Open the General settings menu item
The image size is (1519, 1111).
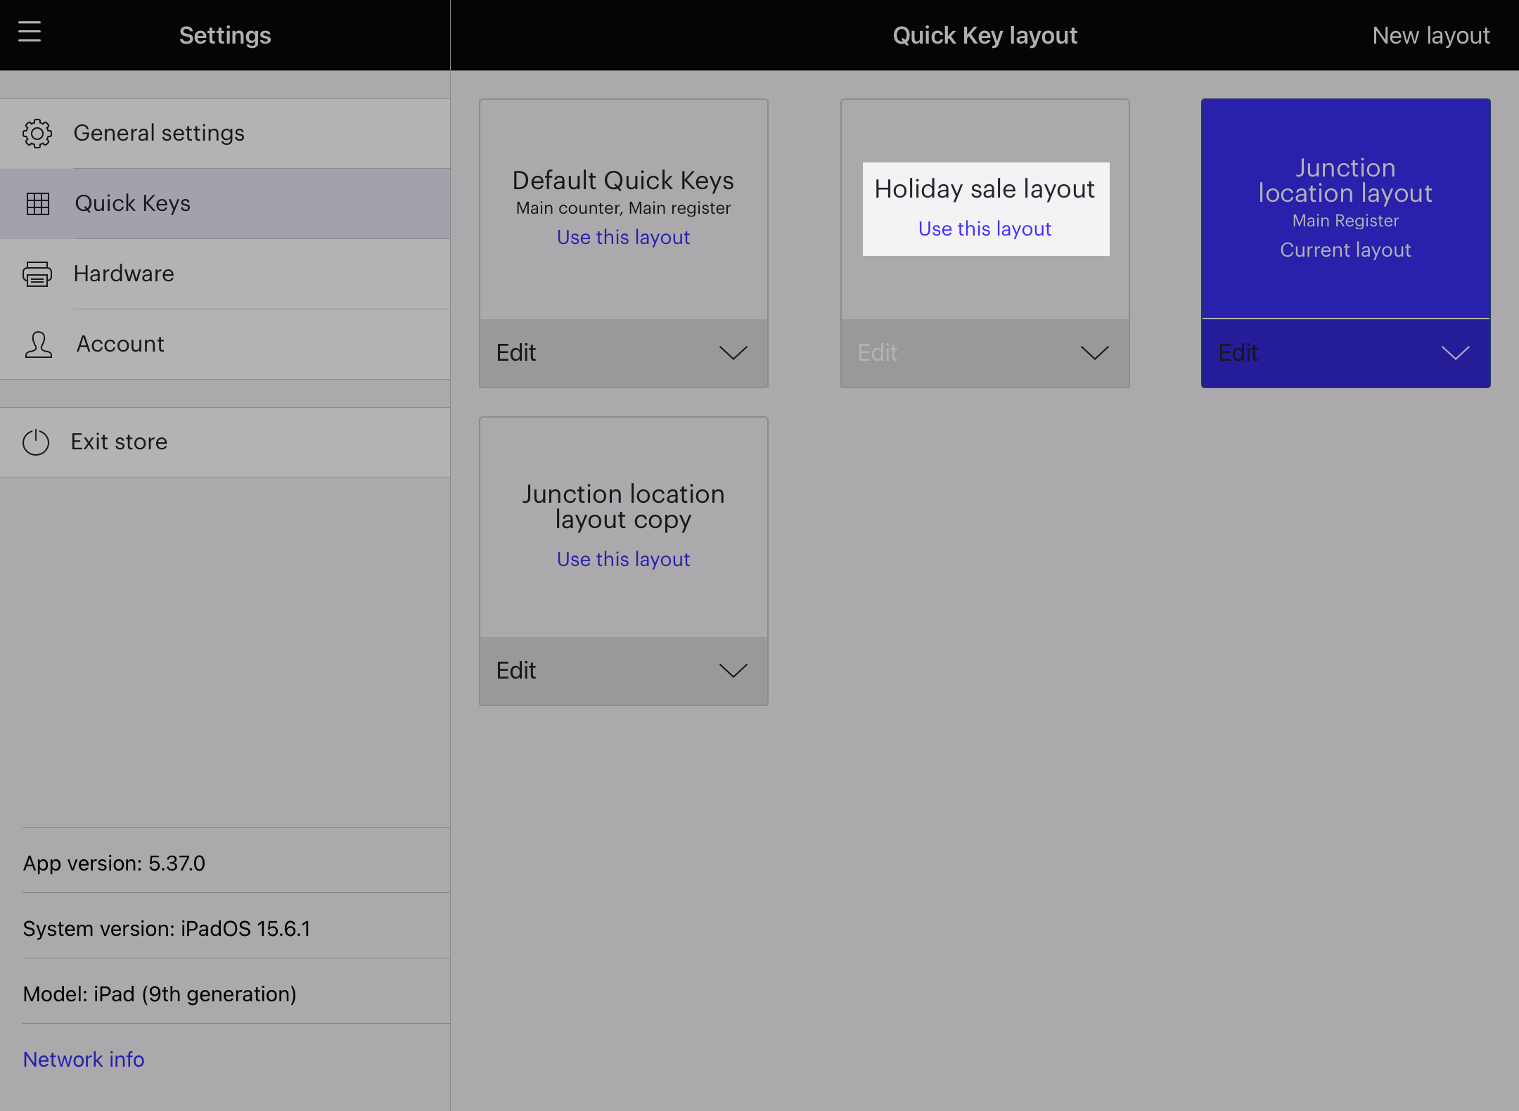[159, 134]
